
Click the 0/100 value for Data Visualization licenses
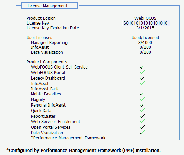pyautogui.click(x=145, y=52)
